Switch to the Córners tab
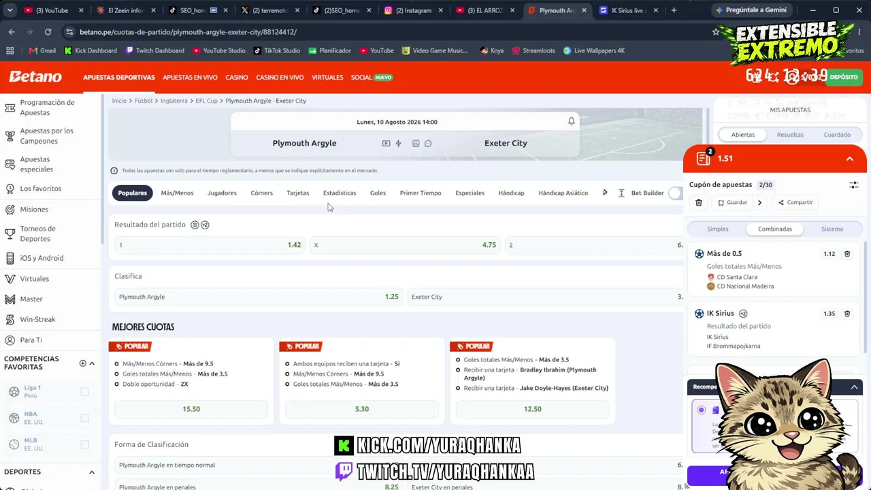Image resolution: width=871 pixels, height=490 pixels. pos(261,193)
